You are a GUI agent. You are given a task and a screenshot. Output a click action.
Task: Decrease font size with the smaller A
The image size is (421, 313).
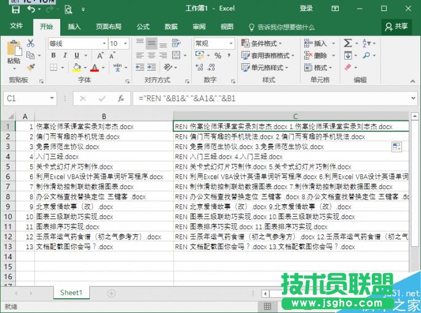click(x=112, y=55)
